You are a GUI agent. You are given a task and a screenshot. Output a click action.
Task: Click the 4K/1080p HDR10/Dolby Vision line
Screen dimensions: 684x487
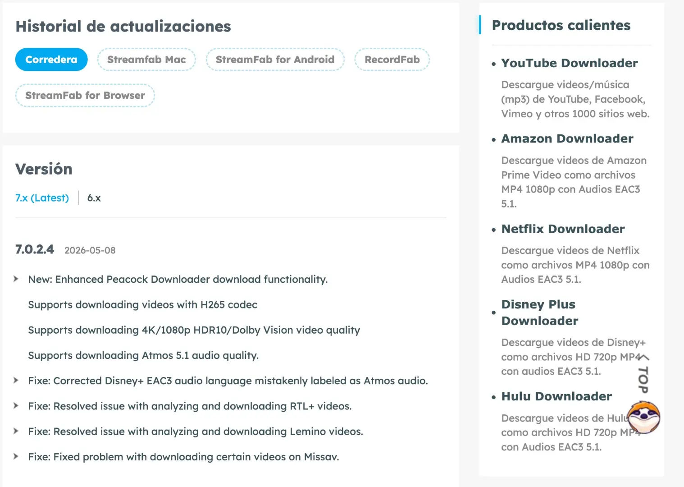pos(194,330)
